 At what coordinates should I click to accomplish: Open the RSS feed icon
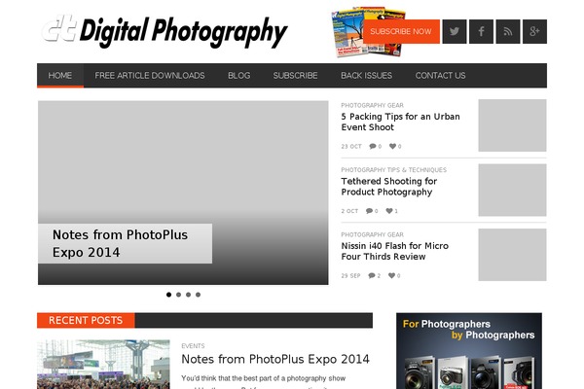(508, 32)
